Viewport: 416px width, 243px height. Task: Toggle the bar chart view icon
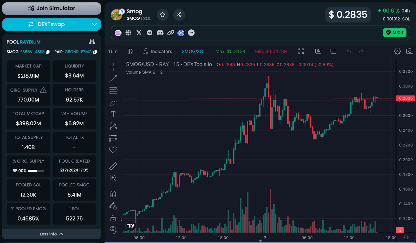tap(333, 51)
